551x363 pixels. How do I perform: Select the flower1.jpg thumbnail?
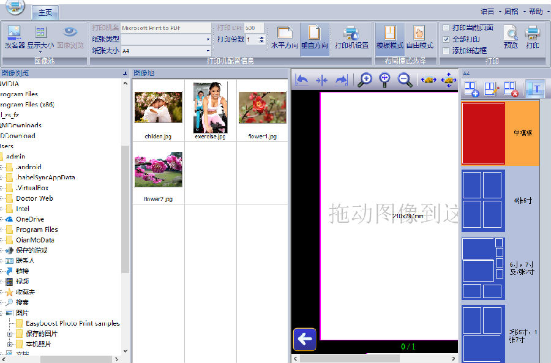[x=263, y=110]
